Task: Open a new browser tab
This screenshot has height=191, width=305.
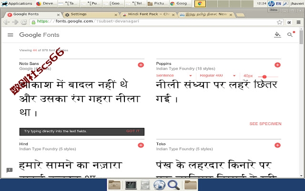Action: click(240, 15)
